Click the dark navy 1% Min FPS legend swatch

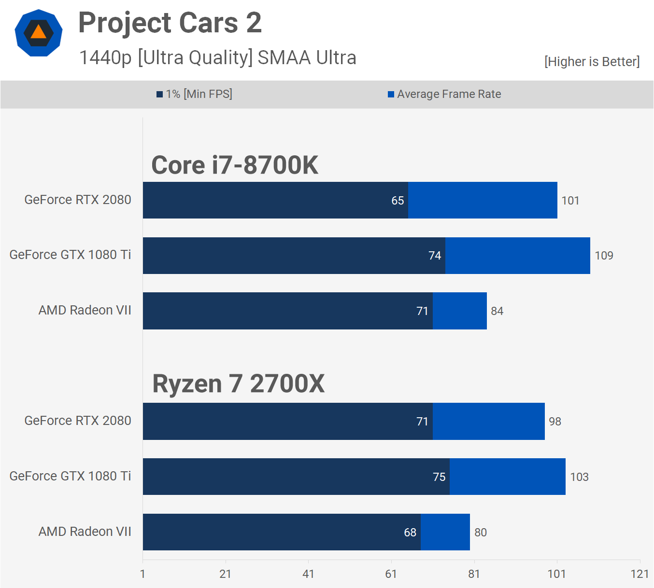(x=159, y=95)
